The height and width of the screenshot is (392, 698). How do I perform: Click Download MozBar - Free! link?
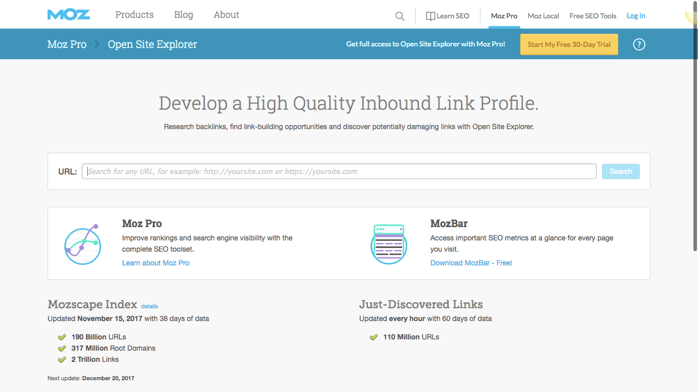coord(471,263)
